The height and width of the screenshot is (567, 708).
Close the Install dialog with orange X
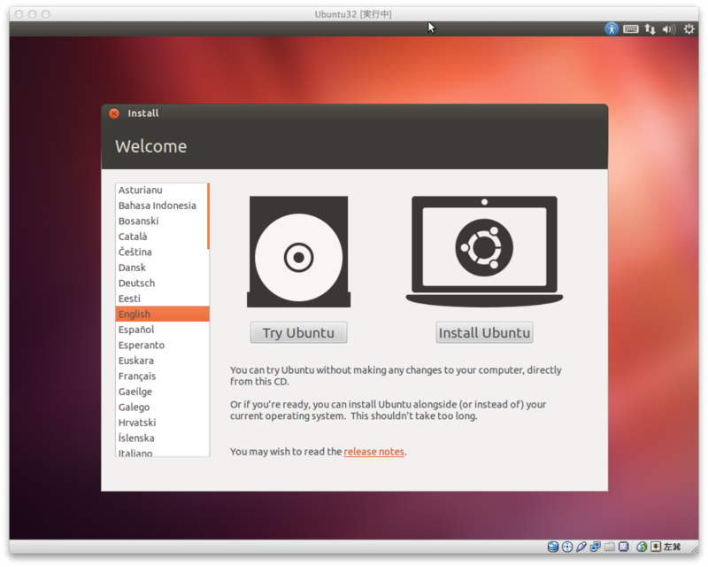pyautogui.click(x=114, y=113)
